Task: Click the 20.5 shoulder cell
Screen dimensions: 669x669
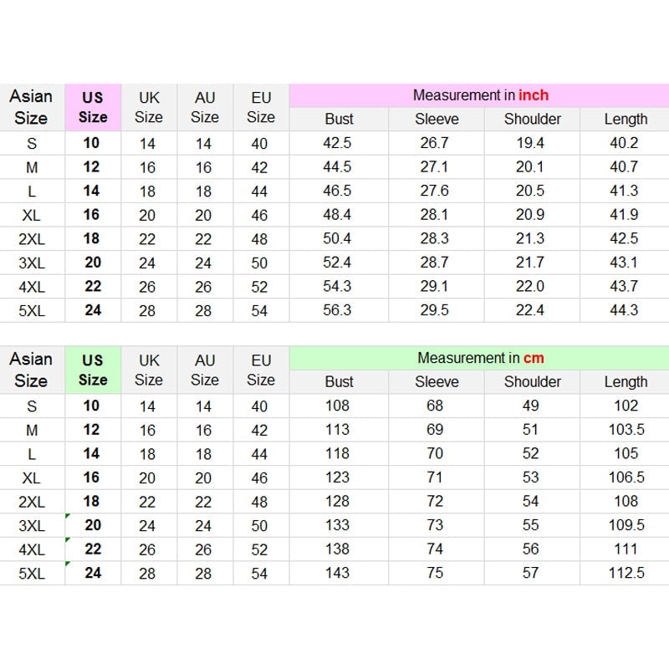Action: pyautogui.click(x=530, y=191)
